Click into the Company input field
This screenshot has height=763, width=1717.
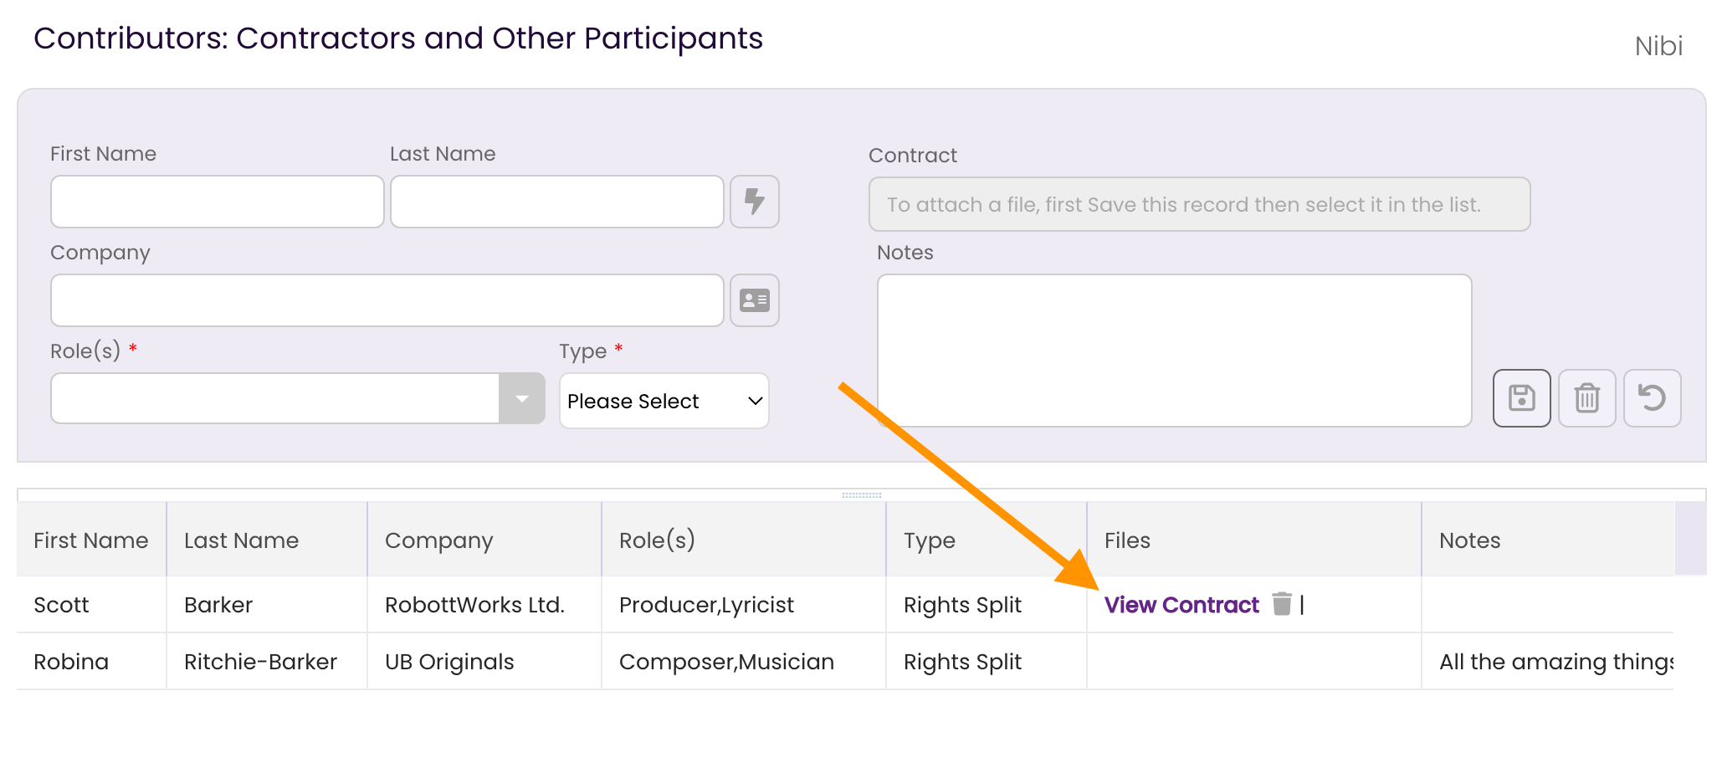(387, 300)
